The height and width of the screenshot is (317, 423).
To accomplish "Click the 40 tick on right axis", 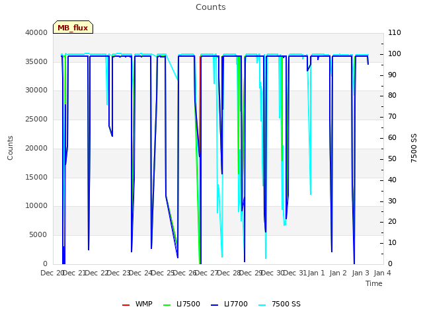I will click(392, 180).
